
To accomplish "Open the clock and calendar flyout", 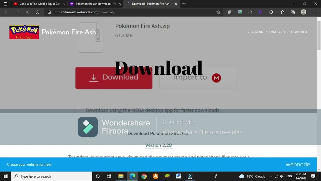I will click(x=301, y=176).
